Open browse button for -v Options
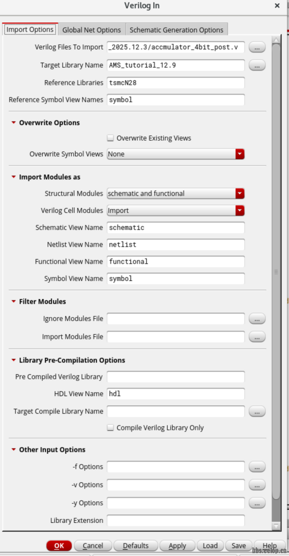The image size is (289, 556). click(257, 485)
